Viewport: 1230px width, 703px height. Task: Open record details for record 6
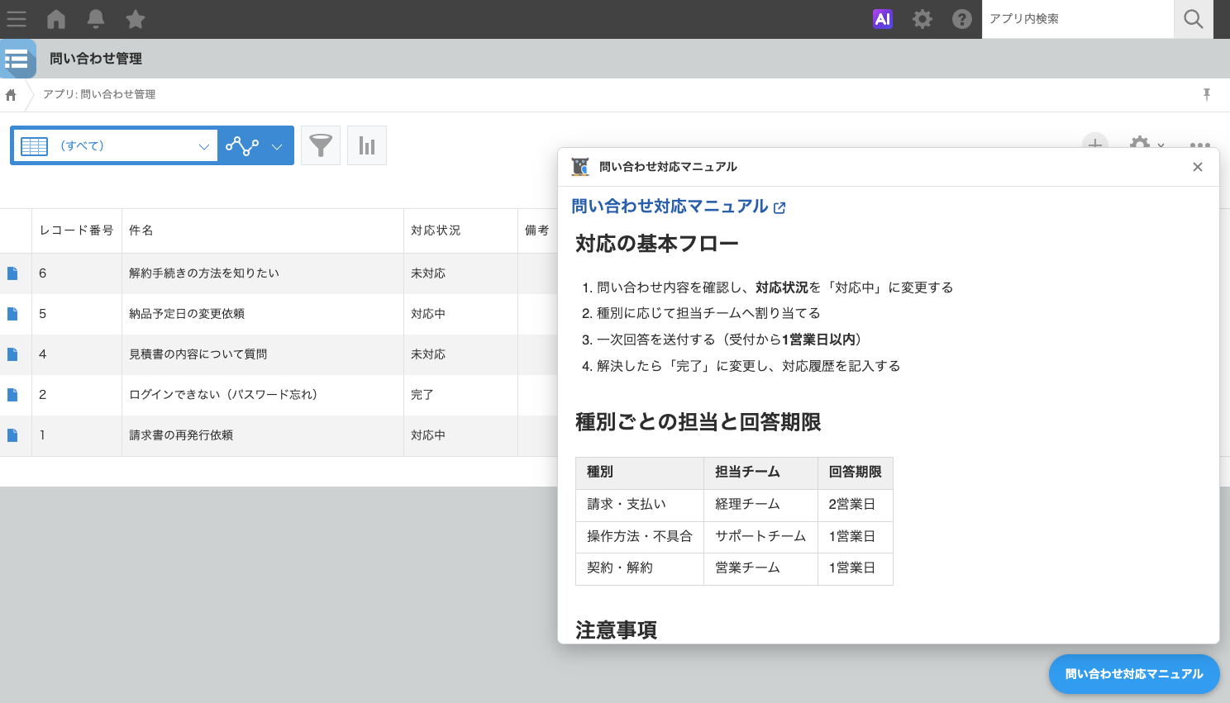[x=12, y=273]
